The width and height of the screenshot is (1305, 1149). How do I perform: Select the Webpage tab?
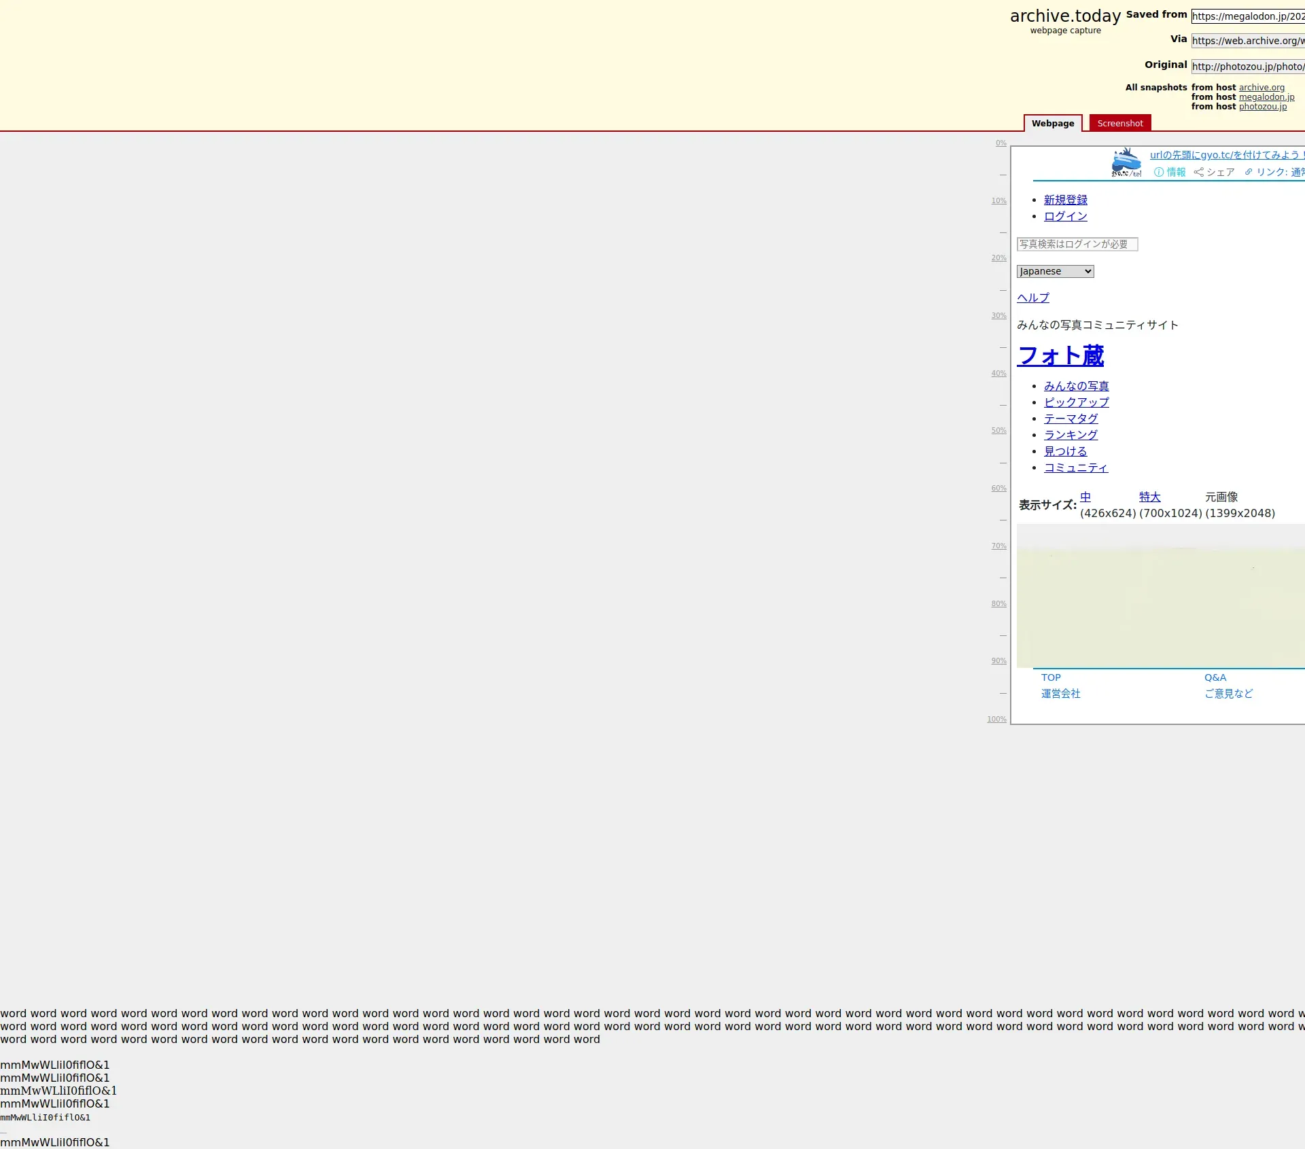pos(1052,124)
